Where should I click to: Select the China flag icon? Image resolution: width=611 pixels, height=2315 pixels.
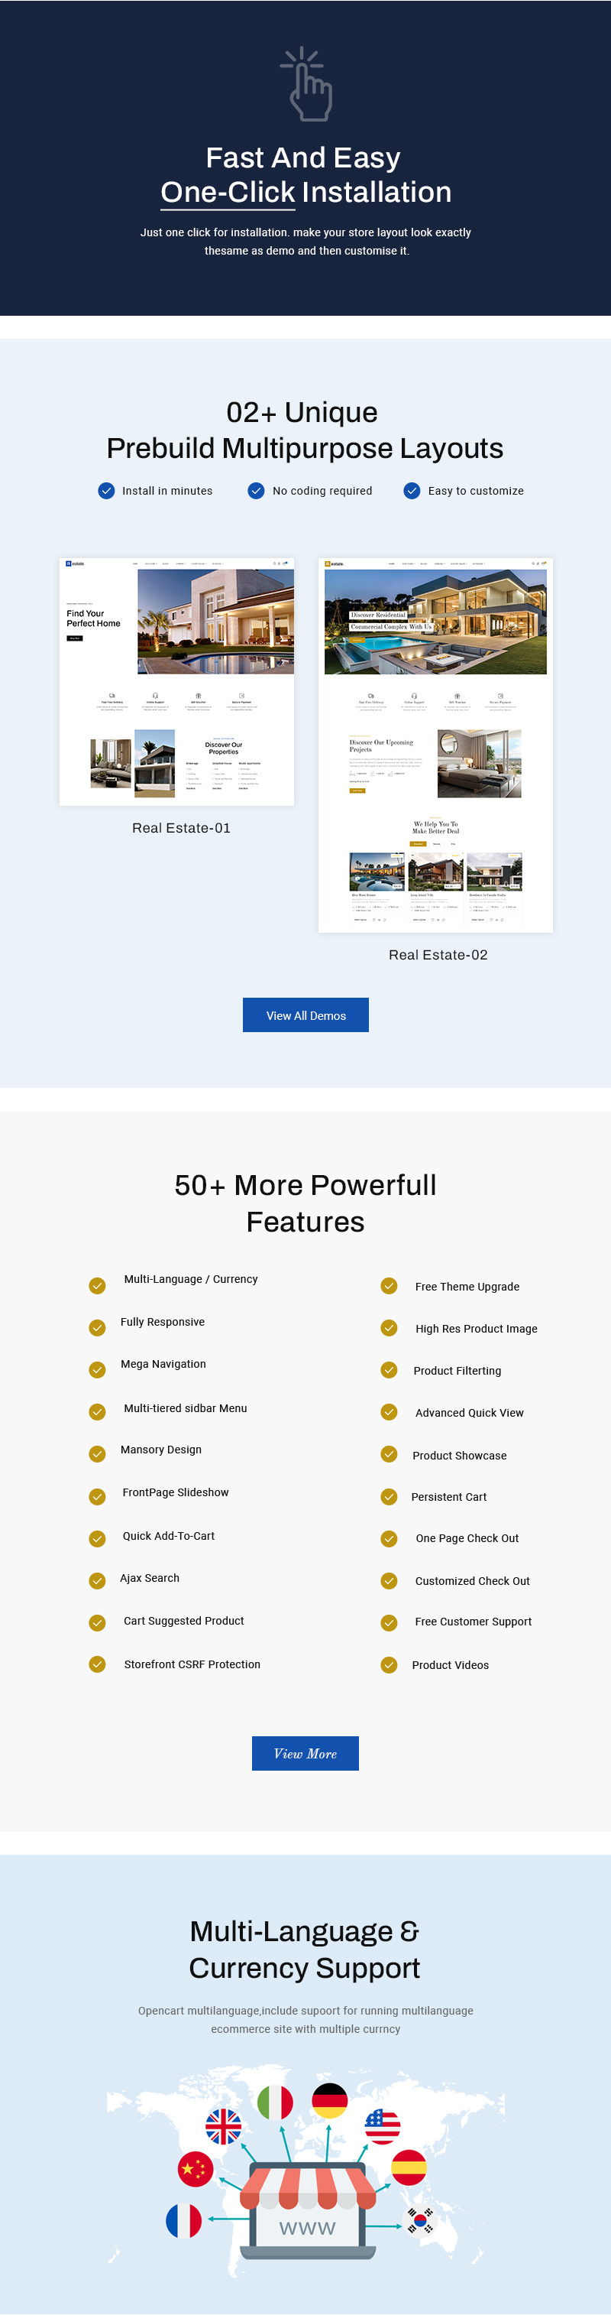pos(196,2170)
